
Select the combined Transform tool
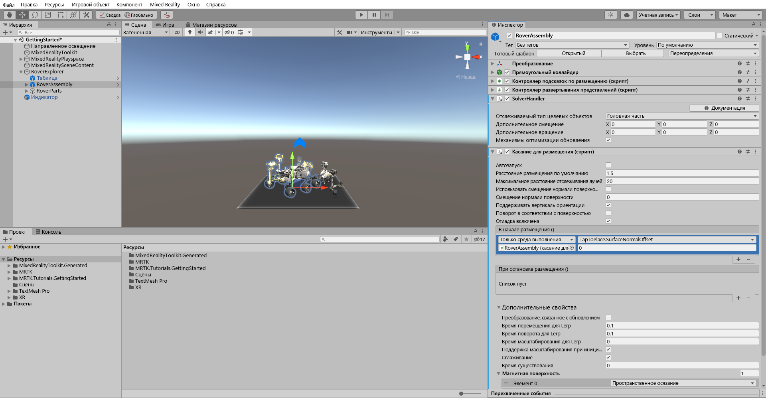click(x=73, y=15)
